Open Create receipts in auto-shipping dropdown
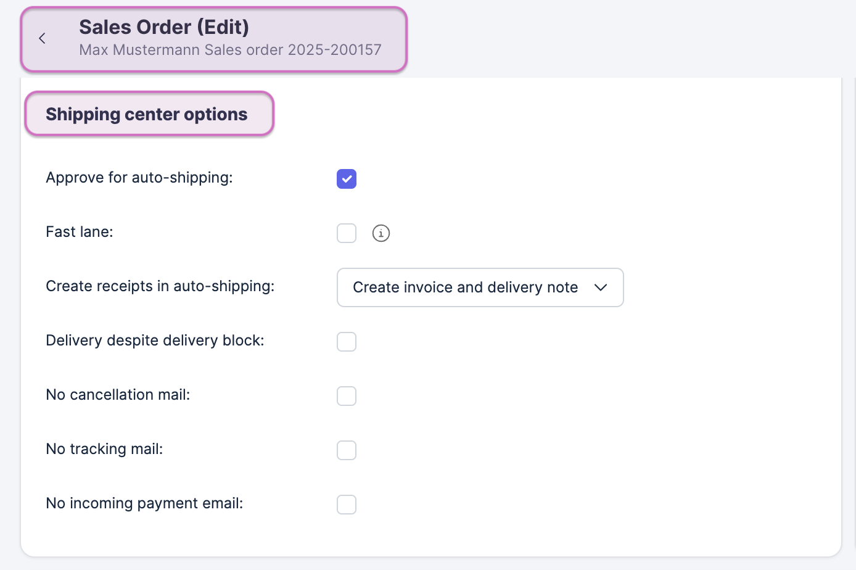This screenshot has height=570, width=856. coord(465,287)
